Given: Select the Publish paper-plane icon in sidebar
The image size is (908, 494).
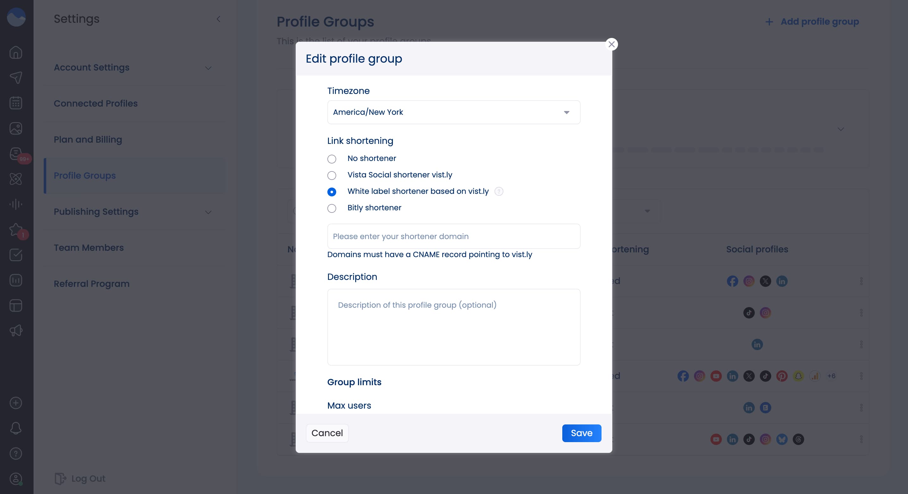Looking at the screenshot, I should [16, 77].
